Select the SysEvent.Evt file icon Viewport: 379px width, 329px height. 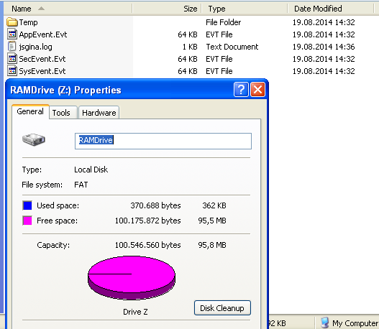[12, 70]
